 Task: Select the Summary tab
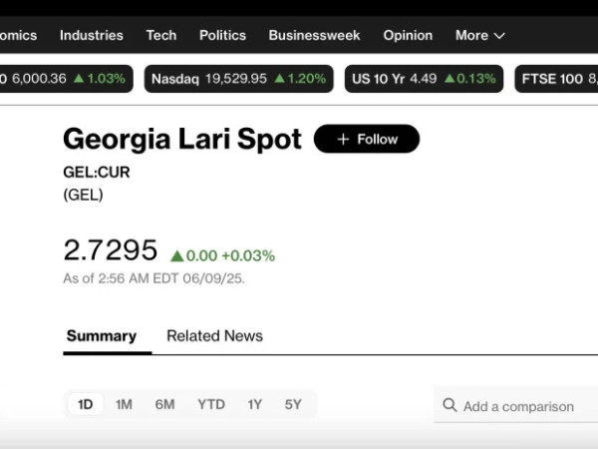coord(102,336)
